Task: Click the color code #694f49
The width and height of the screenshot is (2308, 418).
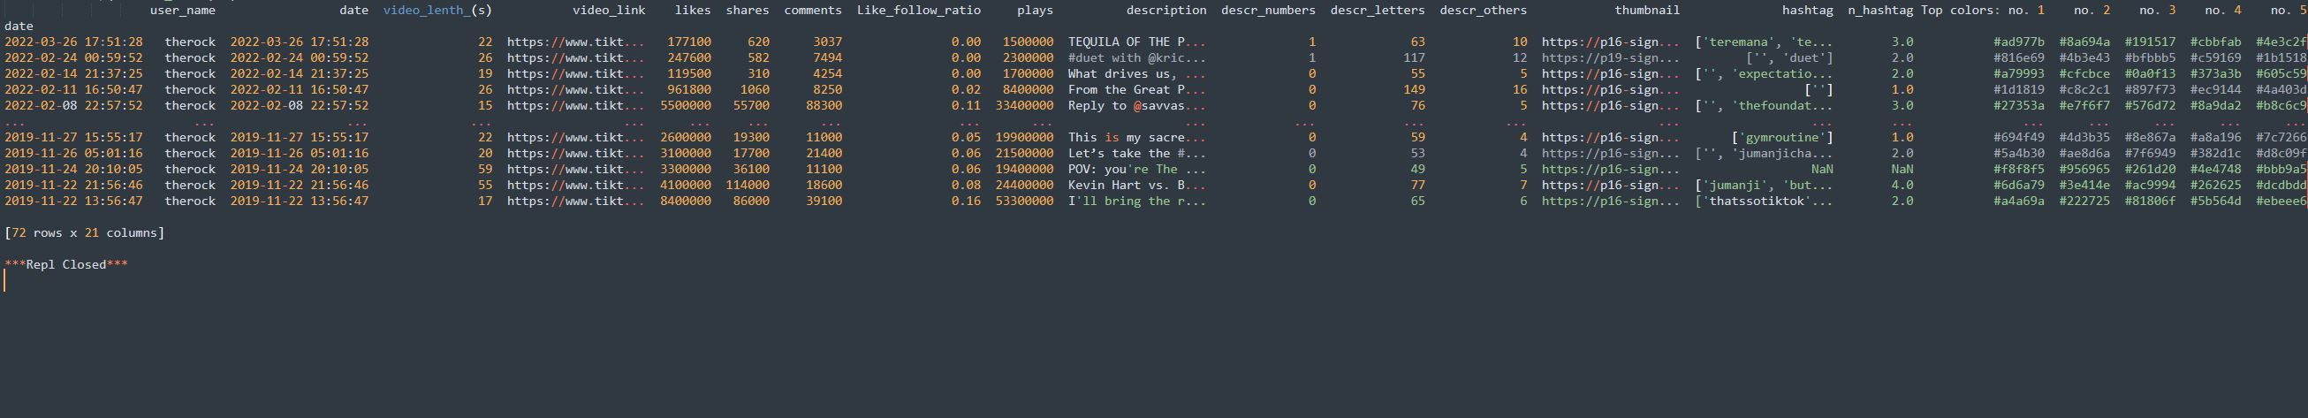Action: pos(2020,138)
